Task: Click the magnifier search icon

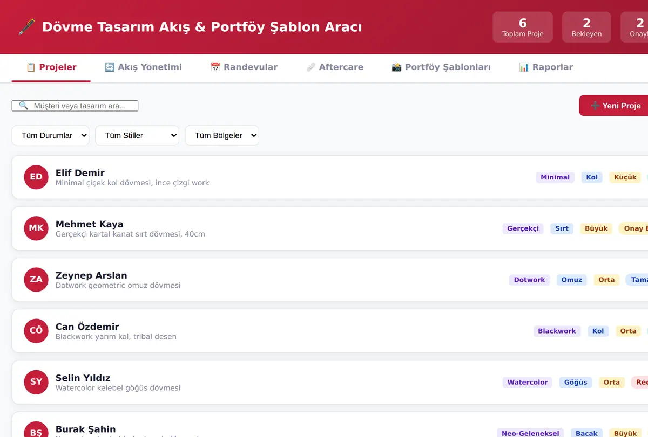Action: (23, 106)
